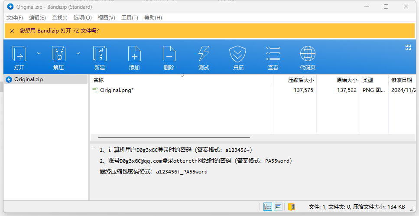This screenshot has width=419, height=216.
Task: Open the 查找(I) menu
Action: click(x=60, y=18)
